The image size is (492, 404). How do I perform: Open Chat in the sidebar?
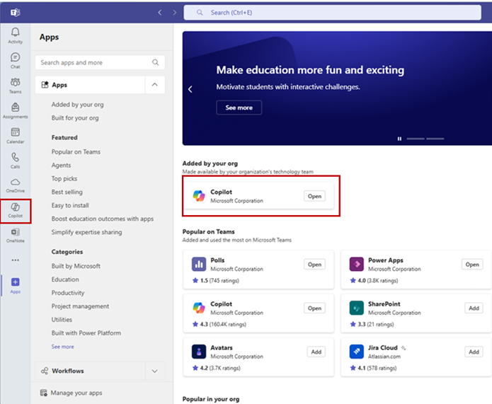[15, 61]
